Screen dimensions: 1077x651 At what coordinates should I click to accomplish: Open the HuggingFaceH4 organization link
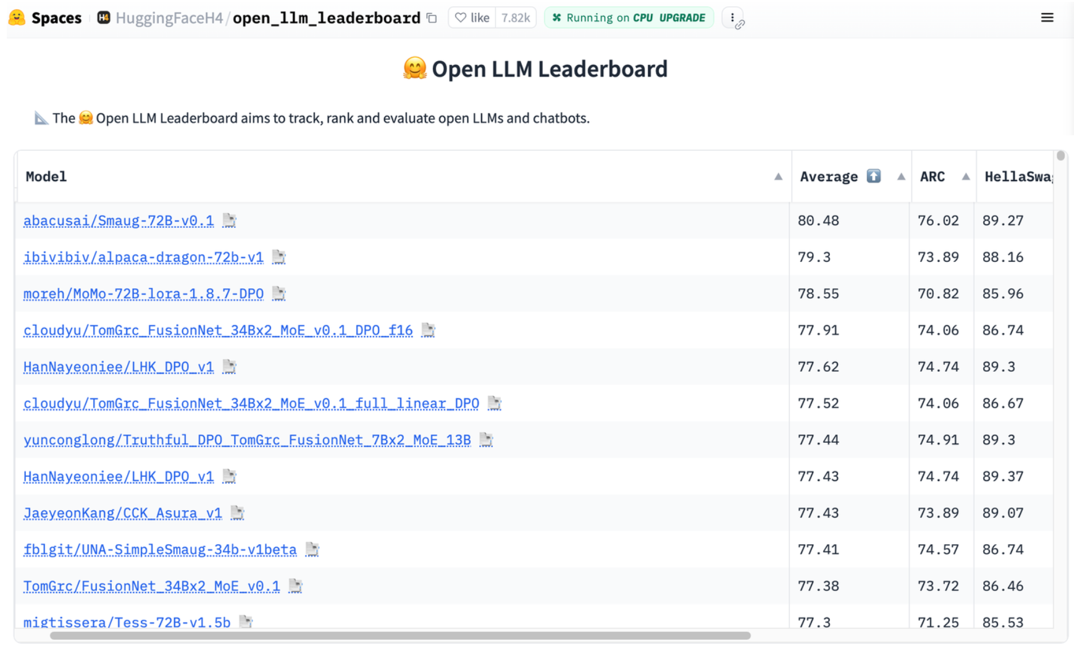(169, 18)
